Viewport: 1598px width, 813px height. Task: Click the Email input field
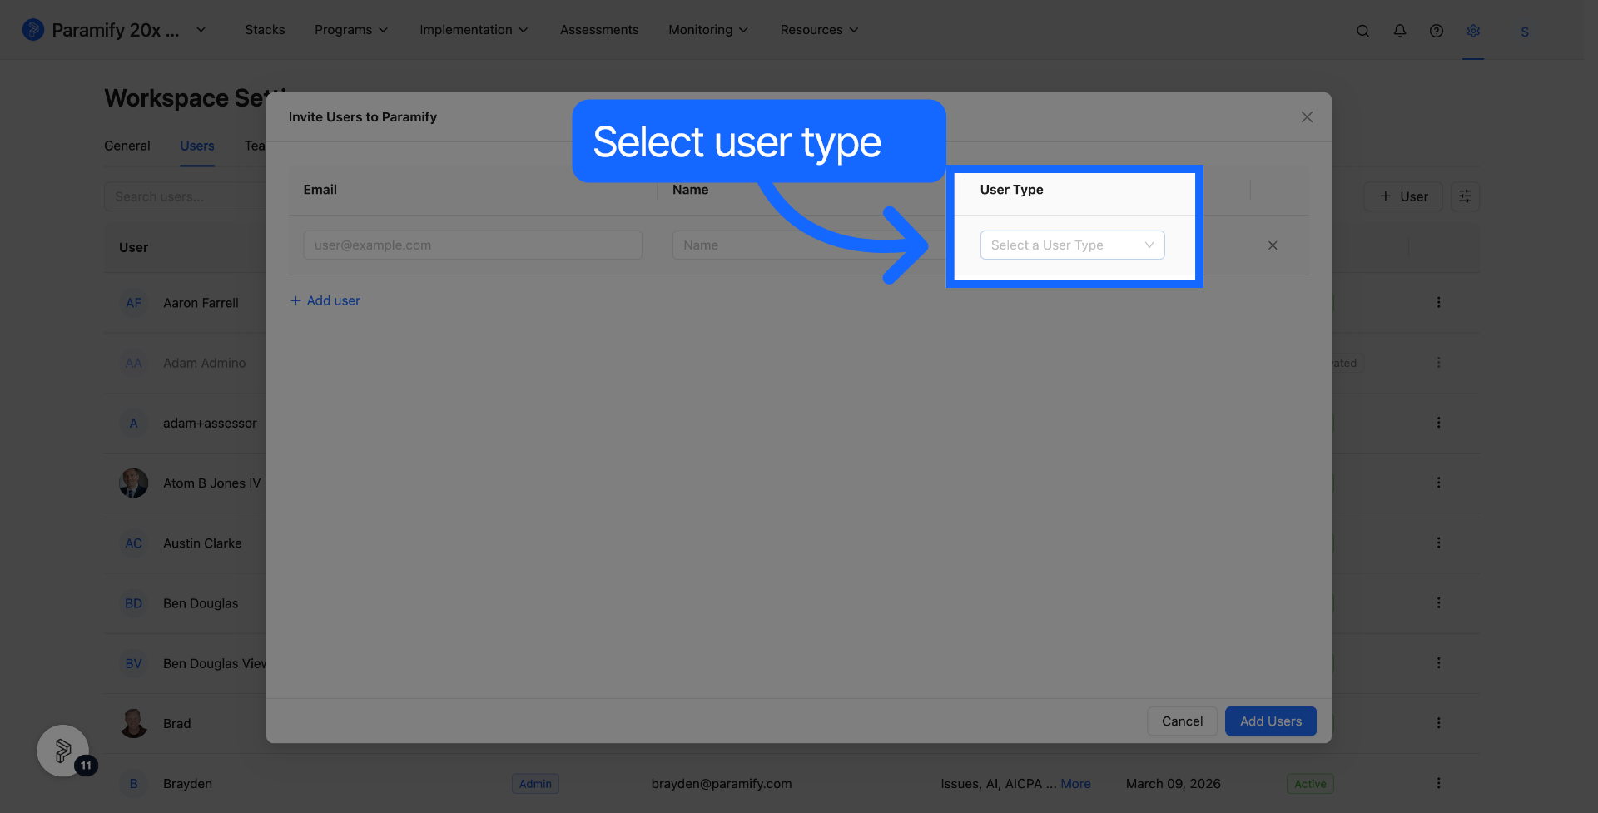(x=473, y=245)
